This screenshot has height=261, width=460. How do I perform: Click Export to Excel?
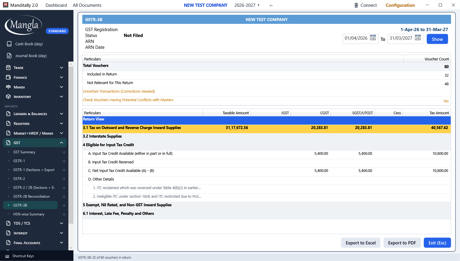pyautogui.click(x=361, y=243)
